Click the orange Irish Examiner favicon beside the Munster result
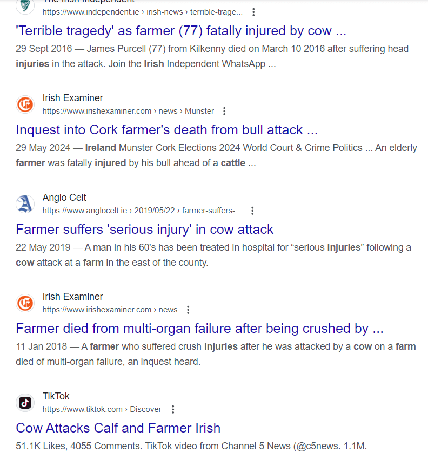428x452 pixels. 25,104
